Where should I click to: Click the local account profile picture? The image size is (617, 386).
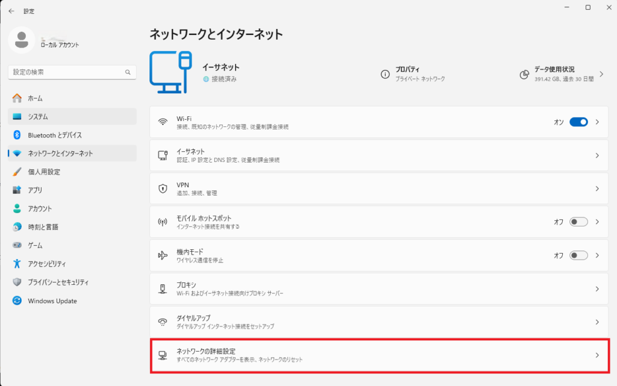22,40
